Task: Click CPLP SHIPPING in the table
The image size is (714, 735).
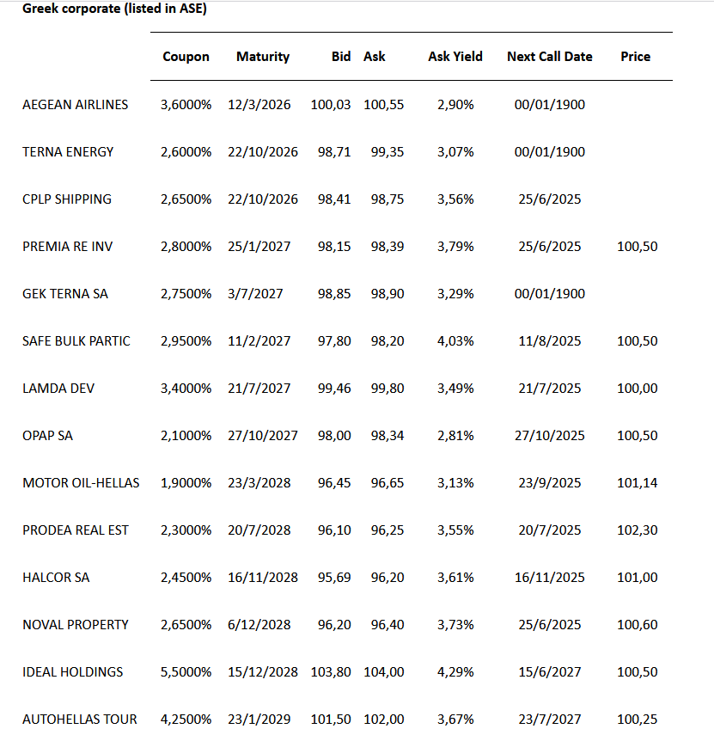Action: [67, 199]
